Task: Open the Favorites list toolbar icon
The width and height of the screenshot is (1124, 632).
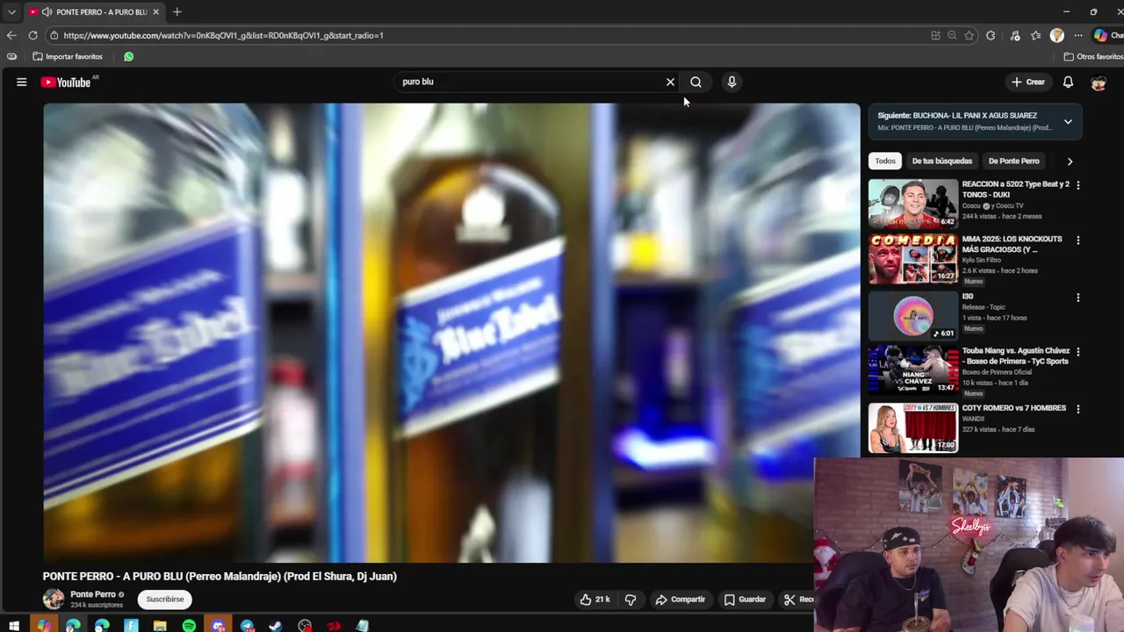Action: pos(1036,35)
